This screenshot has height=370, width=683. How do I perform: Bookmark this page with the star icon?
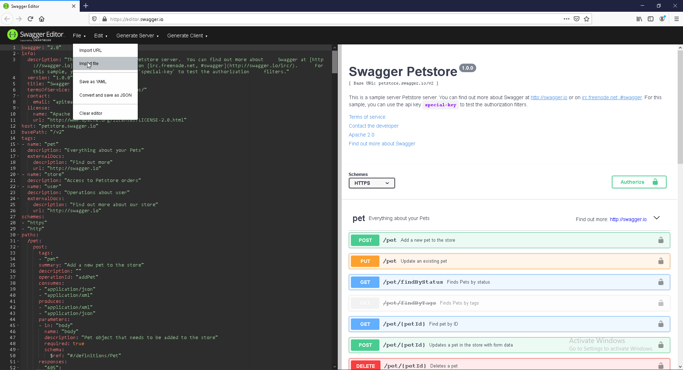587,19
